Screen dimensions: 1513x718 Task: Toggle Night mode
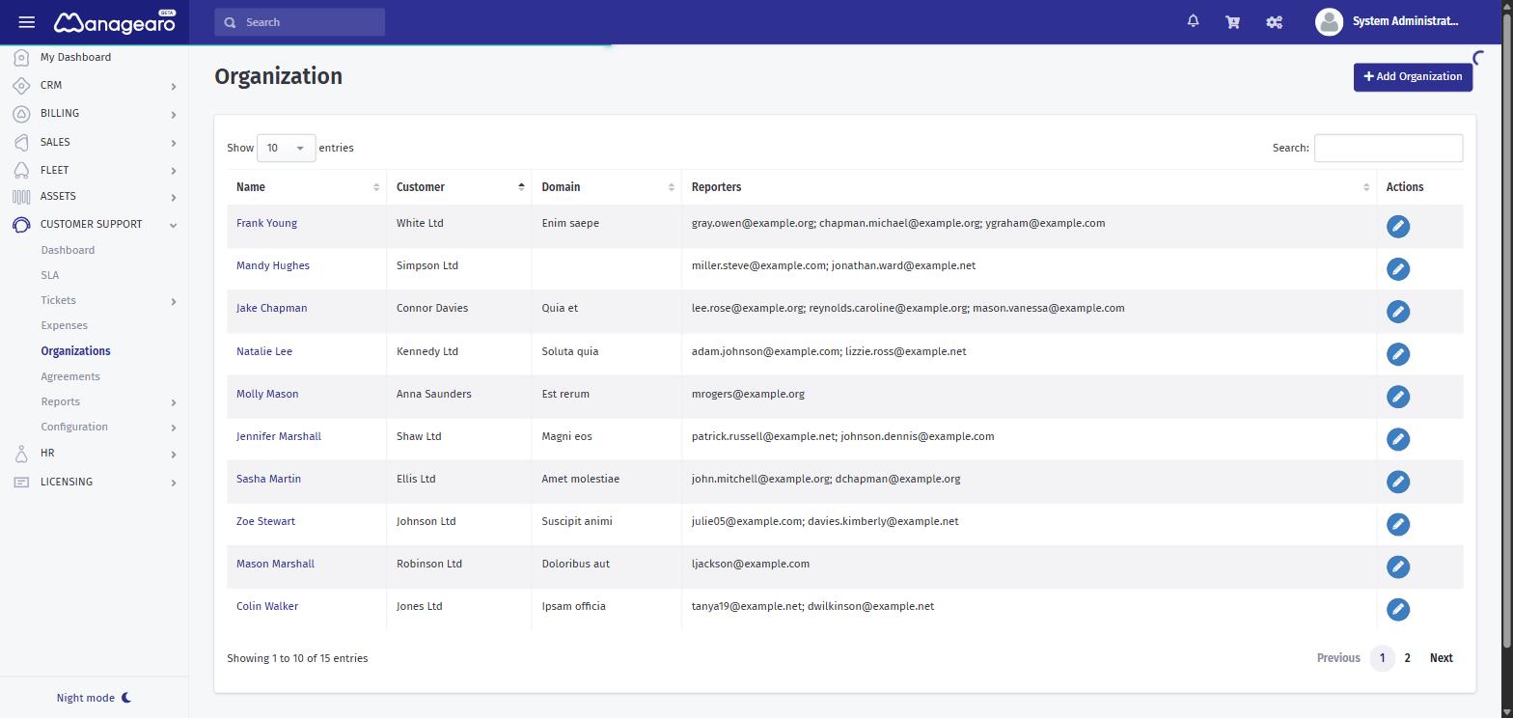(x=94, y=698)
